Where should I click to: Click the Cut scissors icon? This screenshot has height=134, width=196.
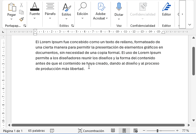pyautogui.click(x=21, y=5)
